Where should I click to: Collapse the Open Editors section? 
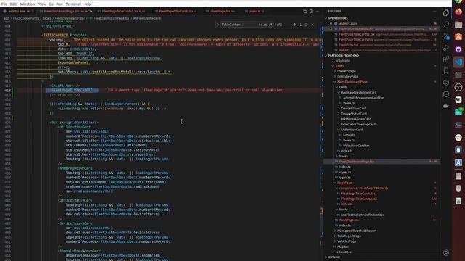[x=337, y=18]
